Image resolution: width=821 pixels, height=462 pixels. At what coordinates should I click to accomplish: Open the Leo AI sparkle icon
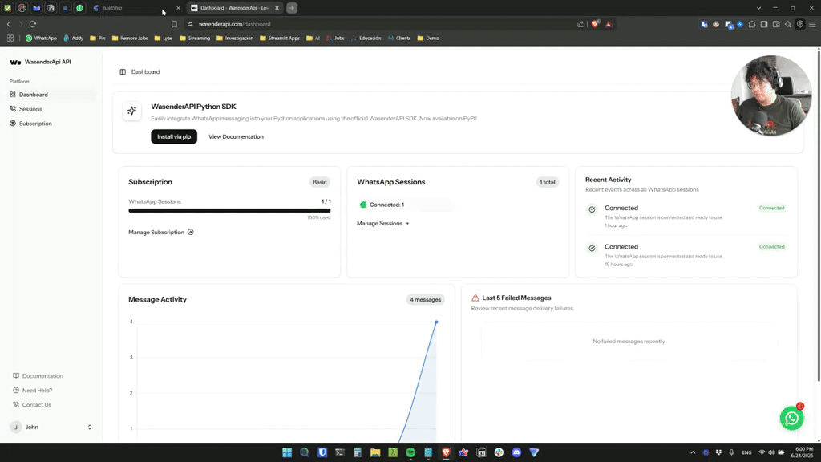click(x=788, y=24)
